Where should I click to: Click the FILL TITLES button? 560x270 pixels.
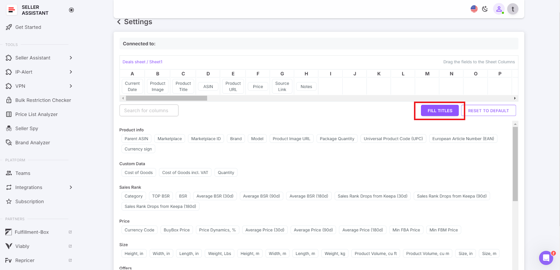pos(440,111)
